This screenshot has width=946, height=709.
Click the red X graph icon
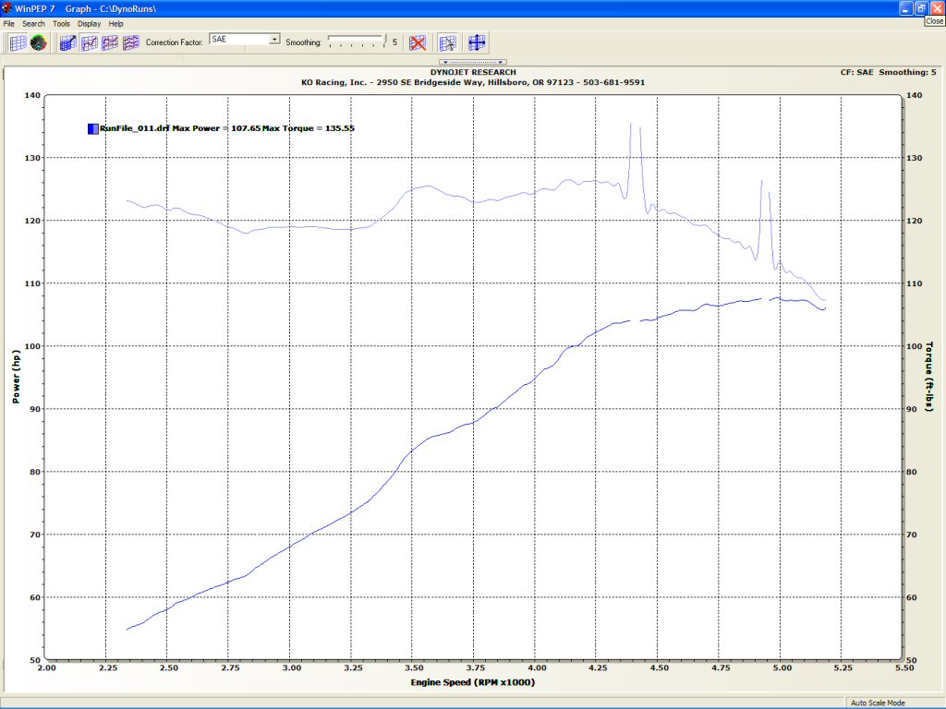coord(418,42)
